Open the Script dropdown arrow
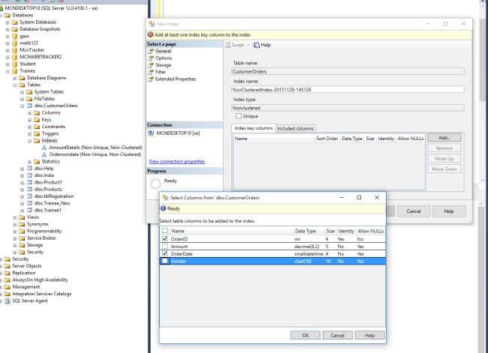 coord(249,45)
